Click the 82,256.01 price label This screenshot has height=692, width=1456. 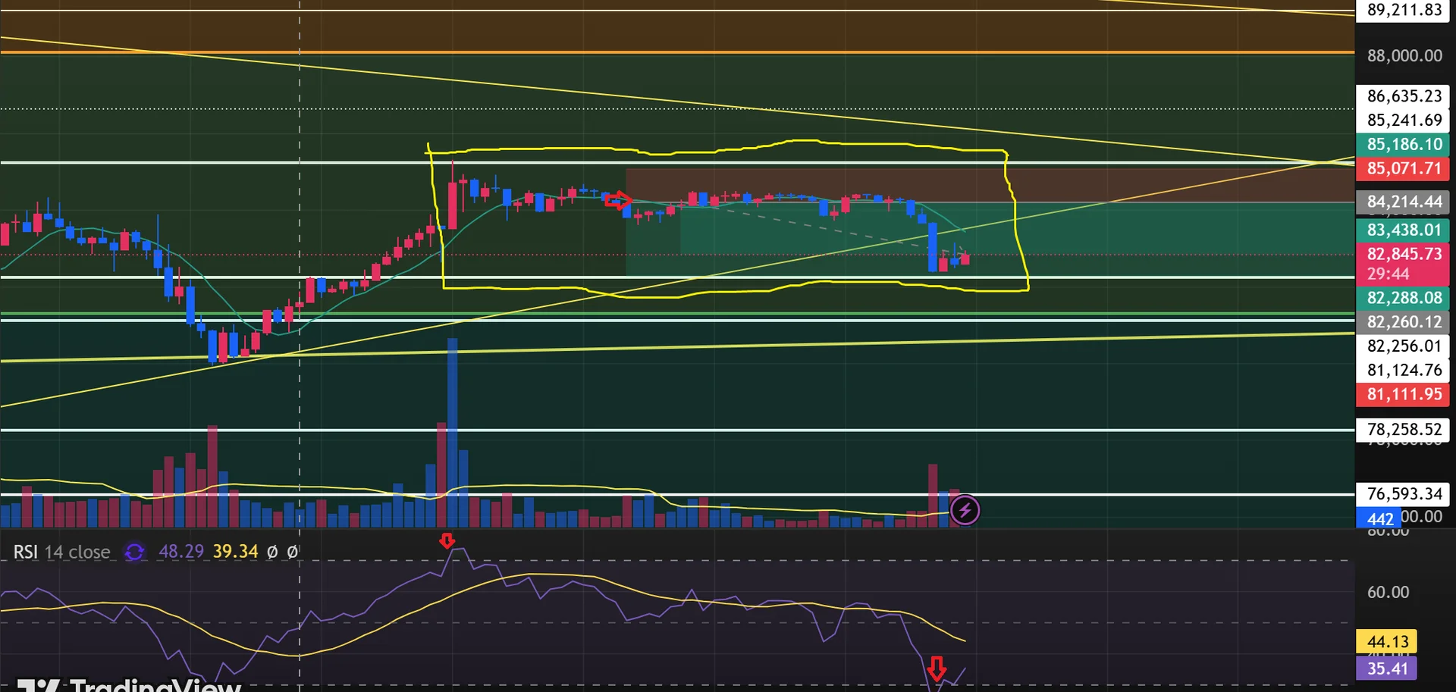[x=1404, y=346]
